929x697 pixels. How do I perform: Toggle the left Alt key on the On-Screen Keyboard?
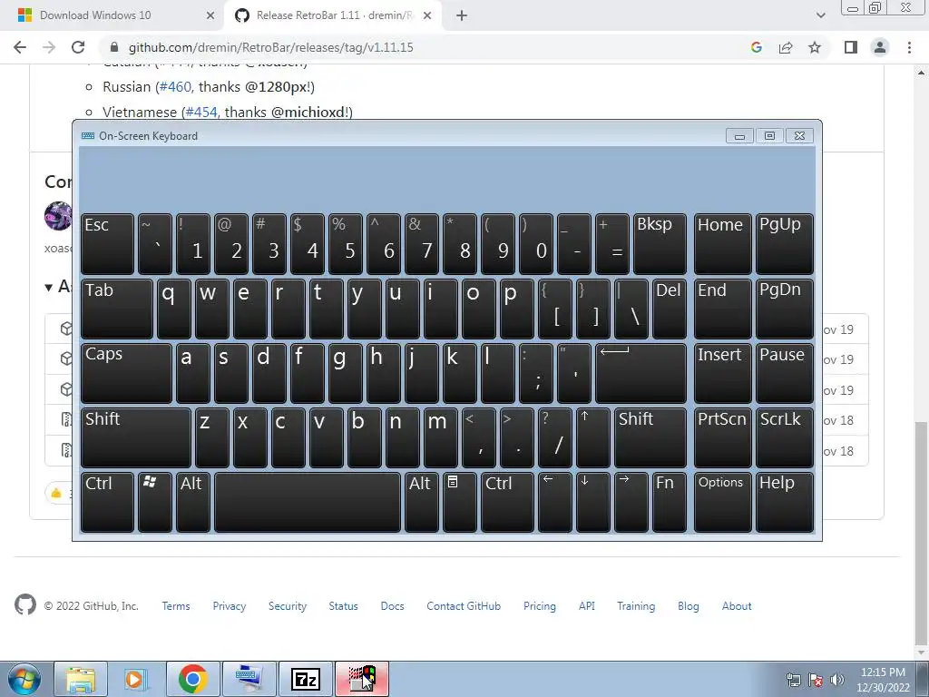193,502
